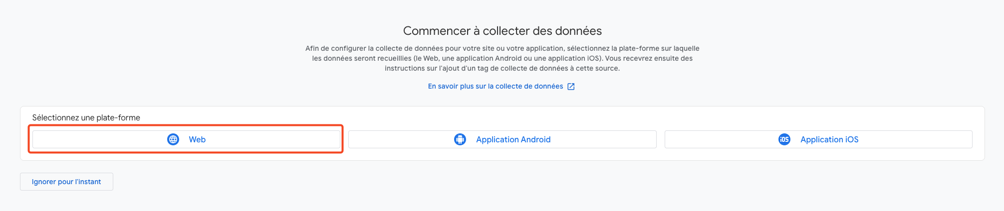
Task: Click the "Web" text label
Action: (x=197, y=140)
